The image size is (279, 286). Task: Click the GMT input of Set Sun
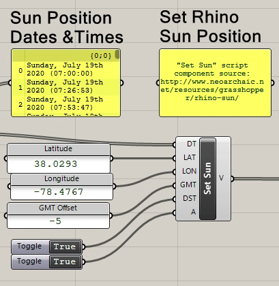pos(188,185)
